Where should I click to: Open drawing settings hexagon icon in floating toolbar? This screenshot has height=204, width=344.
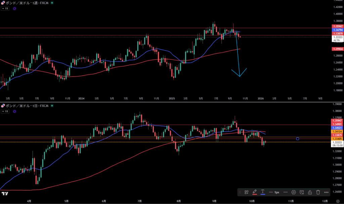click(294, 192)
